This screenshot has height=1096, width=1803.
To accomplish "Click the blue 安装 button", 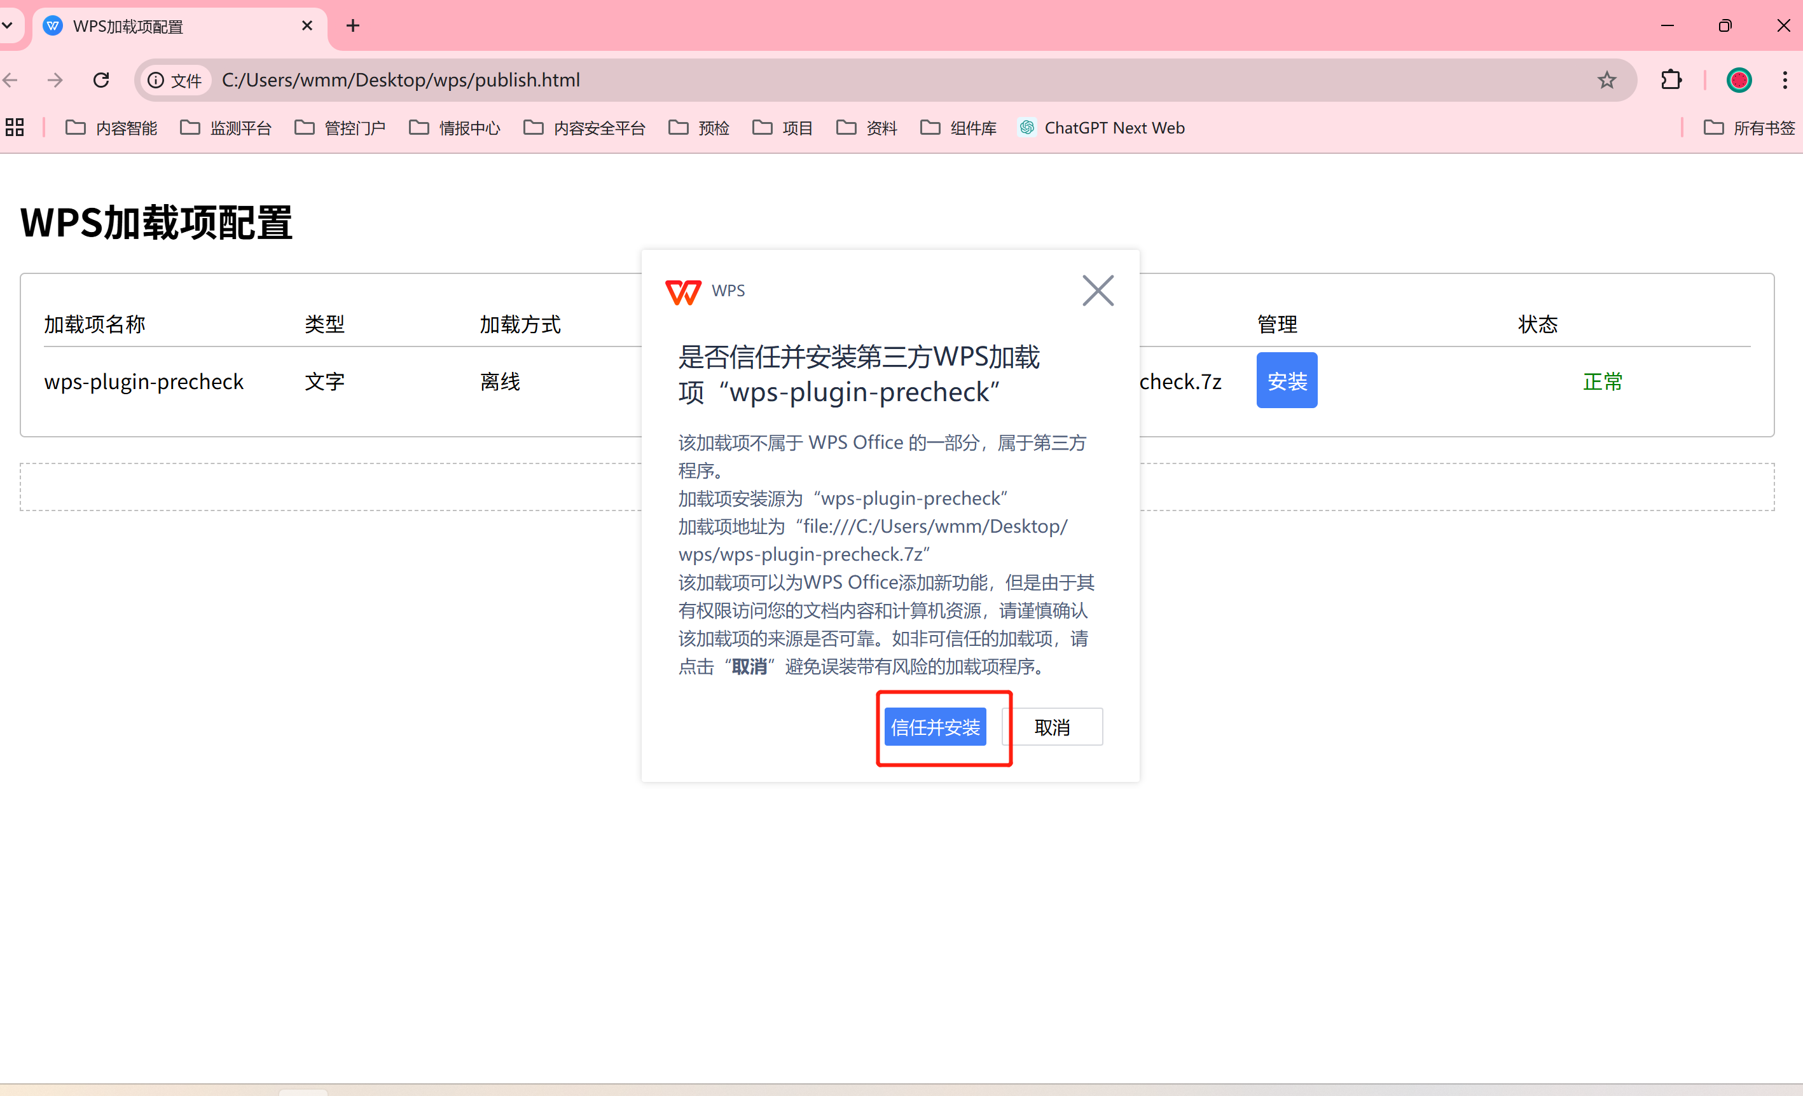I will (x=1286, y=380).
